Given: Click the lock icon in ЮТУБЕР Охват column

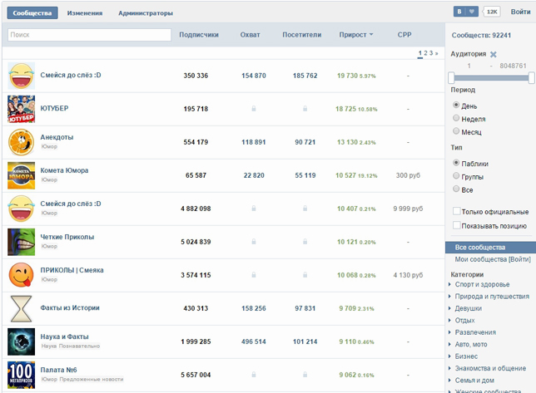Looking at the screenshot, I should tap(254, 109).
